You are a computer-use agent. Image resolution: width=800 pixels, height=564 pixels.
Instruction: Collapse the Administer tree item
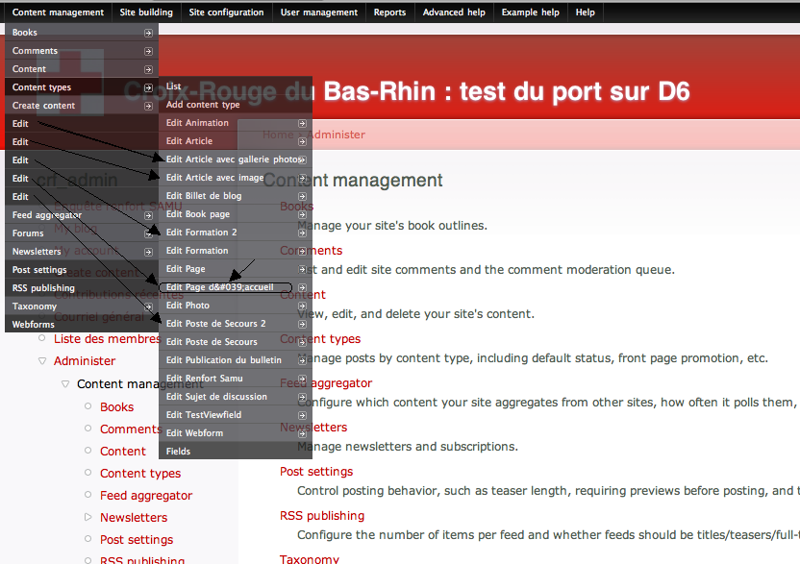pos(43,360)
